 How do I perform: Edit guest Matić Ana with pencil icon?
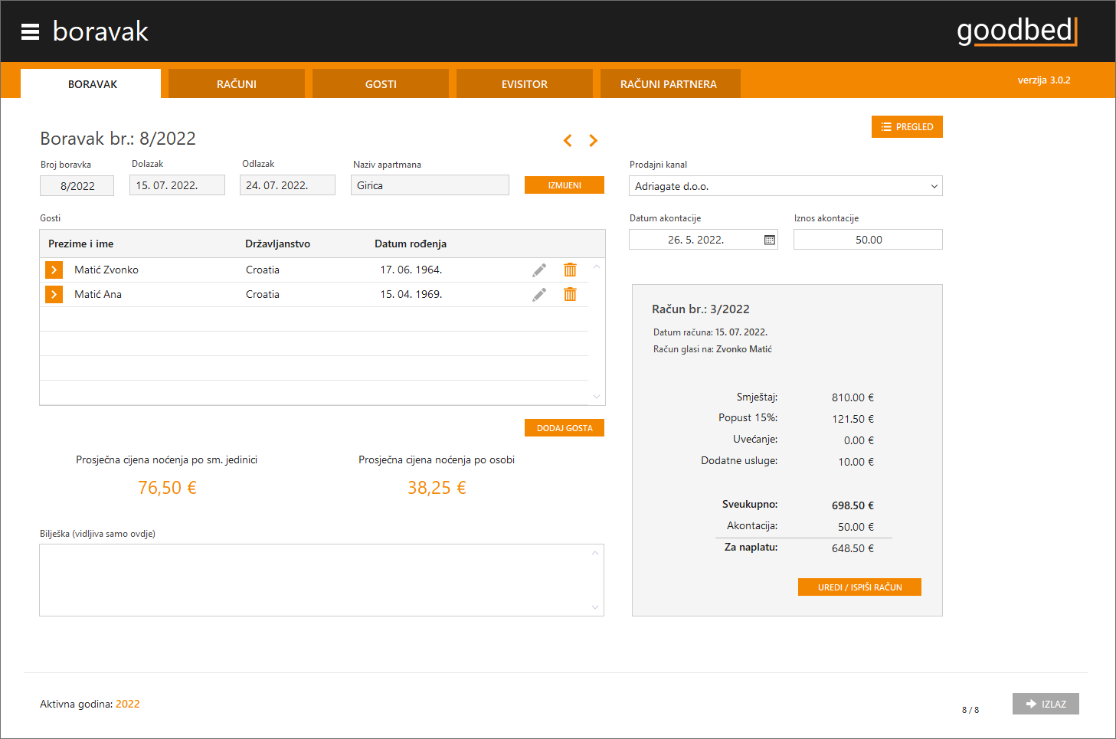coord(539,294)
